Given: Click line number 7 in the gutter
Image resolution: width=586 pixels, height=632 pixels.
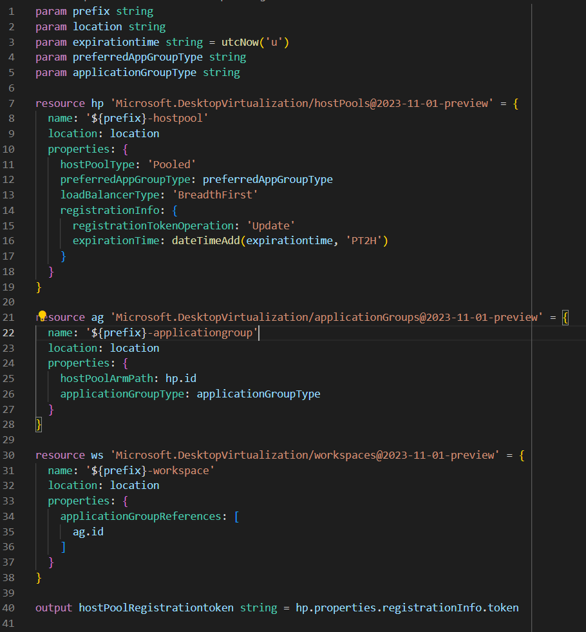Looking at the screenshot, I should click(12, 104).
